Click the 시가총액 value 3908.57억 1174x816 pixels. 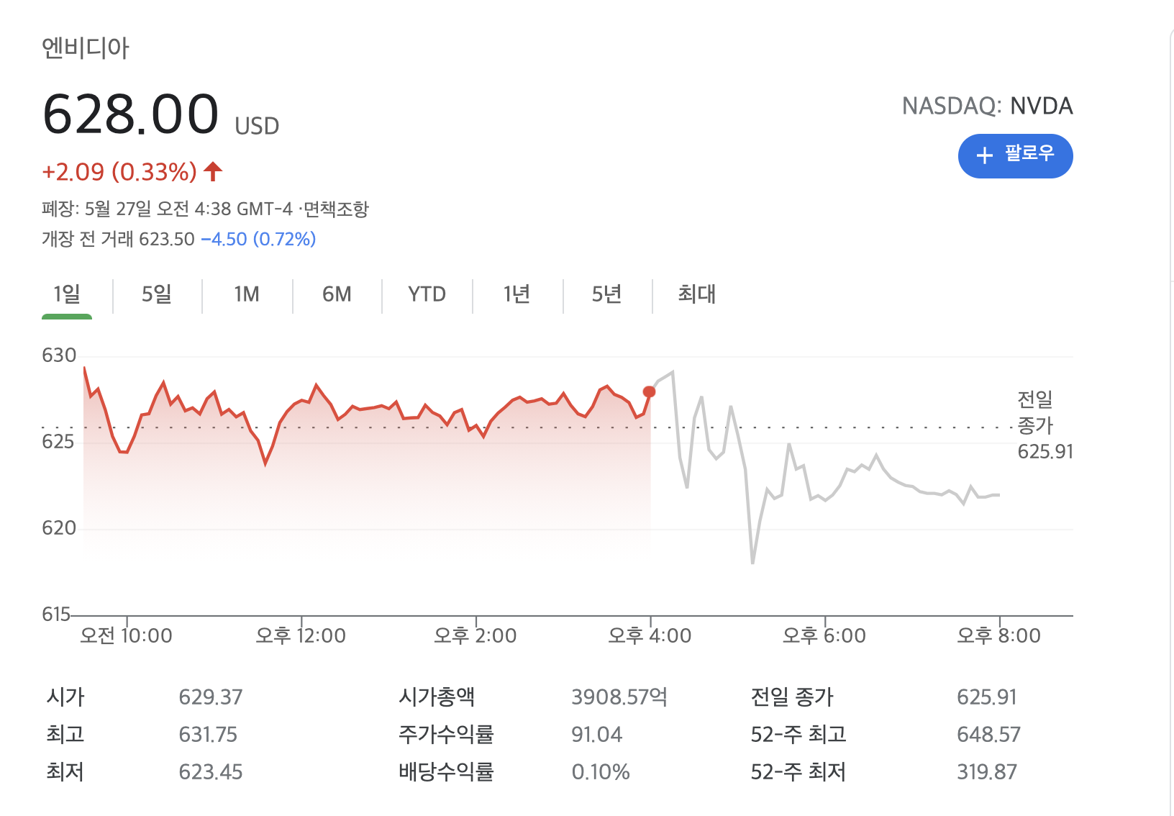(619, 697)
